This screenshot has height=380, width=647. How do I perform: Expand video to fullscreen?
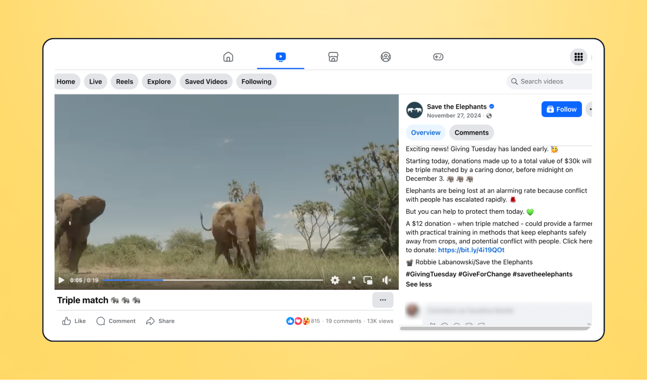[352, 280]
